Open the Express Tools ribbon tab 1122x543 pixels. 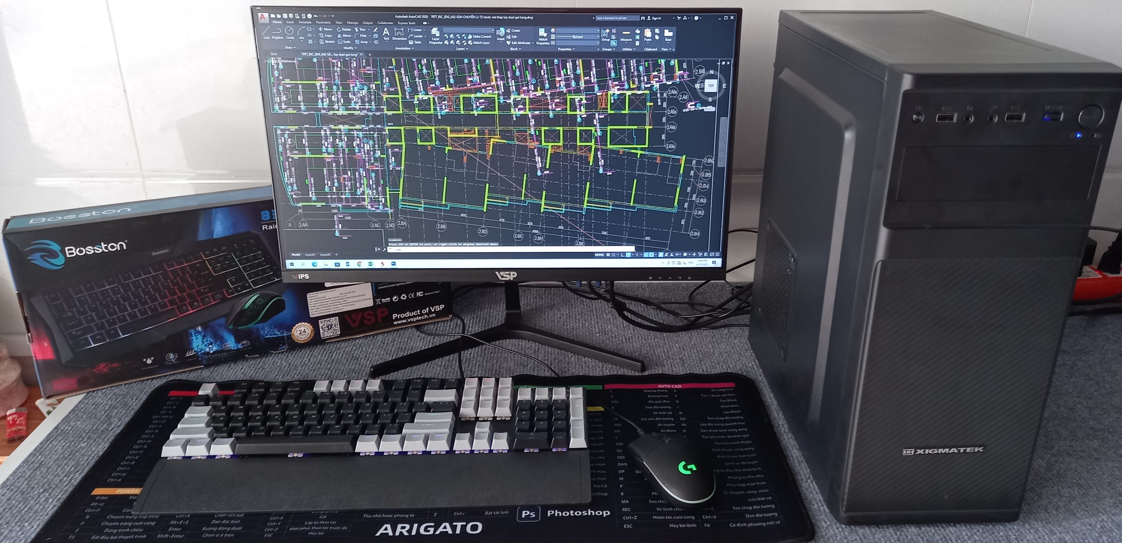click(x=406, y=23)
